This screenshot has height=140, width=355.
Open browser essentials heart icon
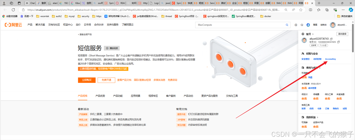pyautogui.click(x=335, y=10)
